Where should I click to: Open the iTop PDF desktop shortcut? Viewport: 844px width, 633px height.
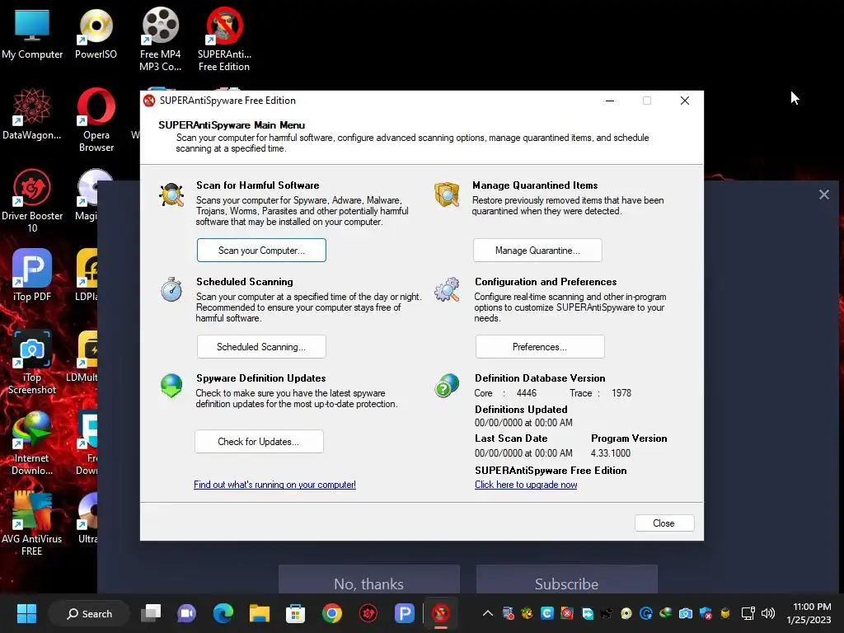point(32,274)
